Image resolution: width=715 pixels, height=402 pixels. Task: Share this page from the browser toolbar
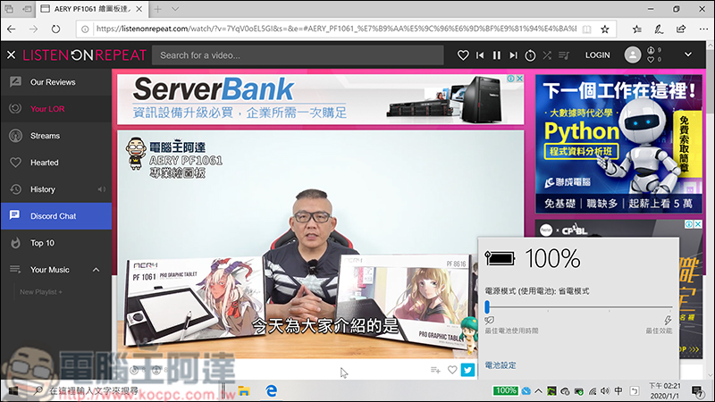pos(681,29)
